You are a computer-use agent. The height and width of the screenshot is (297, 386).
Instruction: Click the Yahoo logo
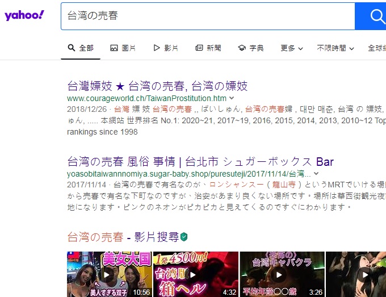coord(24,15)
